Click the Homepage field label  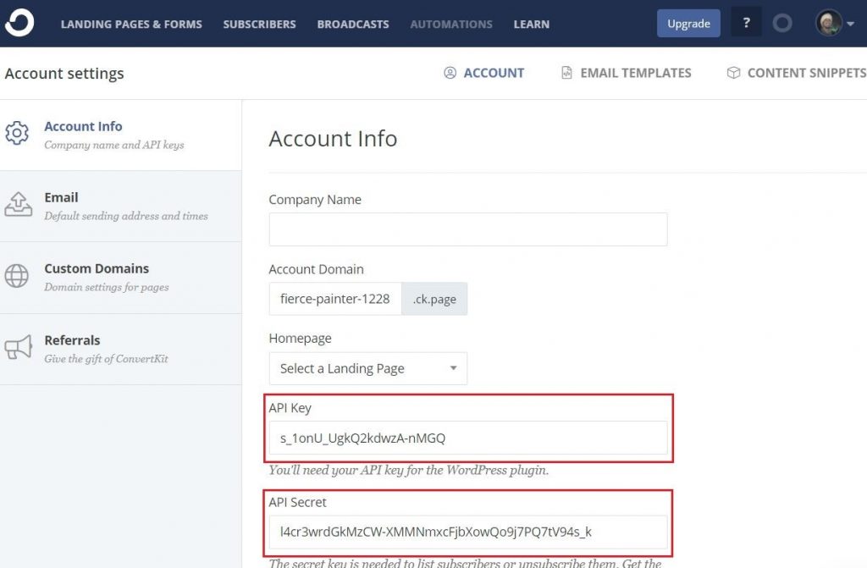tap(301, 339)
